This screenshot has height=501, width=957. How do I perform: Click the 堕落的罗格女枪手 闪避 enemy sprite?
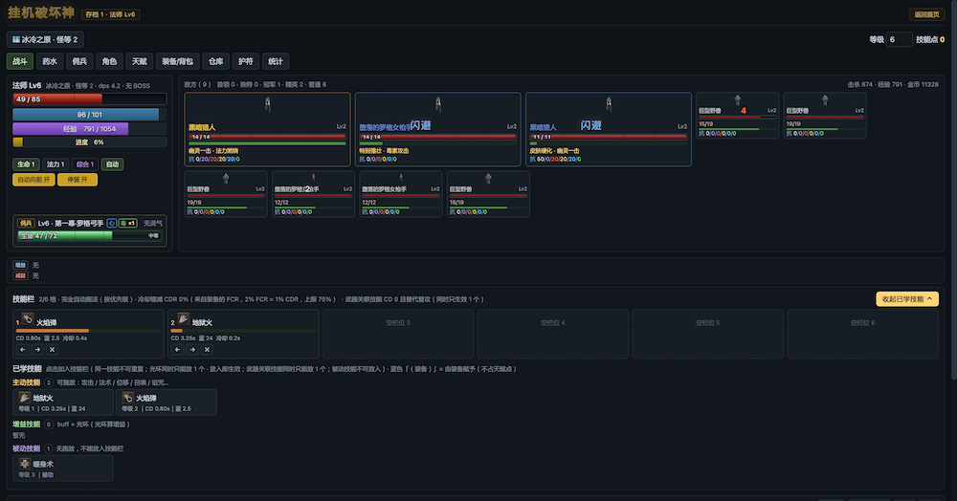tap(437, 105)
